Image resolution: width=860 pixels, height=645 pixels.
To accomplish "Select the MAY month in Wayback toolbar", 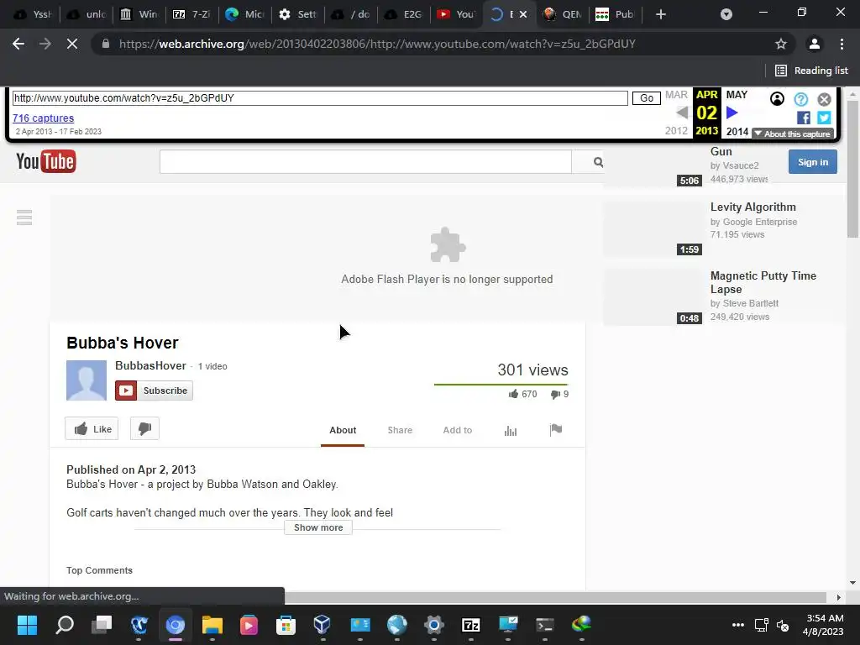I will point(737,95).
